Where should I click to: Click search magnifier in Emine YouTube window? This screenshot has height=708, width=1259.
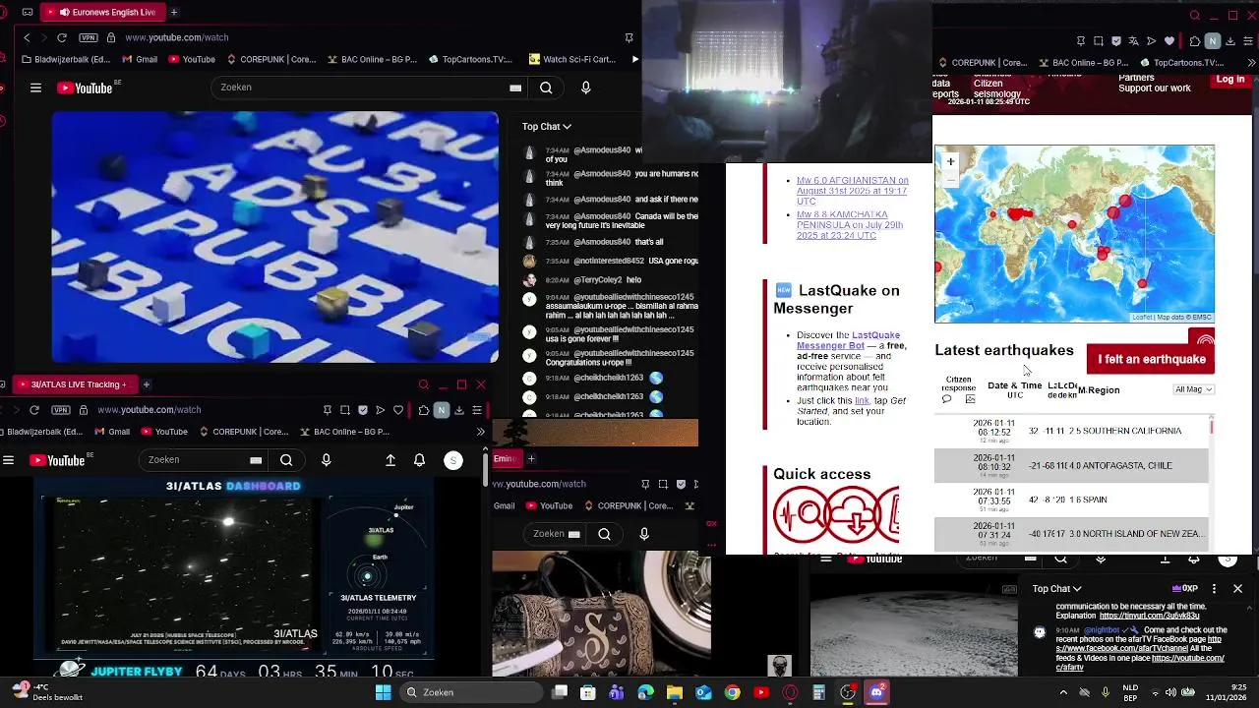tap(604, 534)
